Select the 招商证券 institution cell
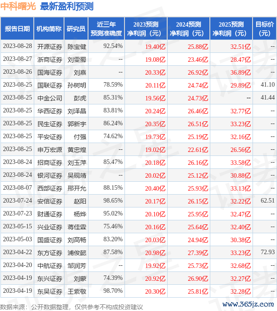Viewport: 277px width, 311px height. [x=50, y=163]
